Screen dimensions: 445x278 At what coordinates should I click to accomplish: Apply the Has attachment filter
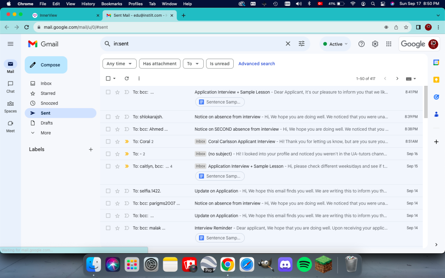point(160,64)
